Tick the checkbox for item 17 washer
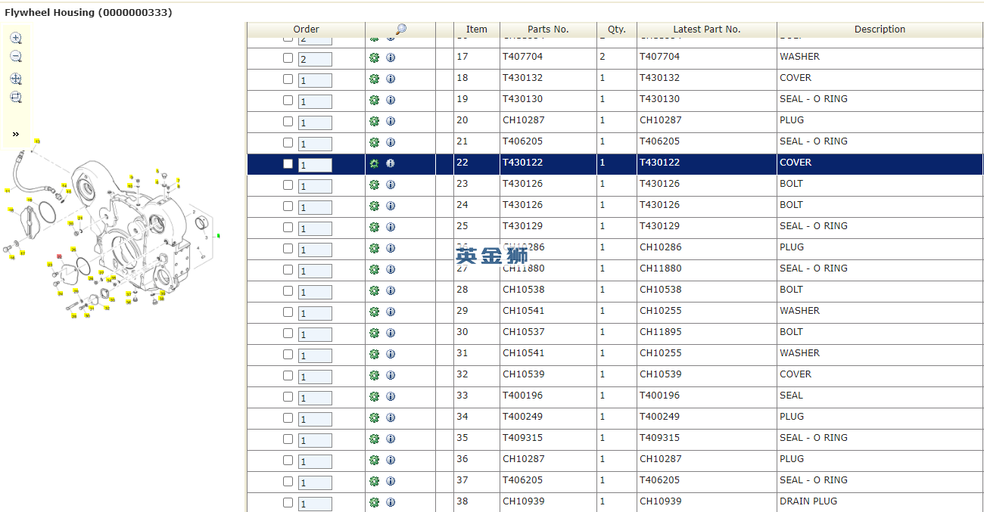Screen dimensions: 984x512 288,57
